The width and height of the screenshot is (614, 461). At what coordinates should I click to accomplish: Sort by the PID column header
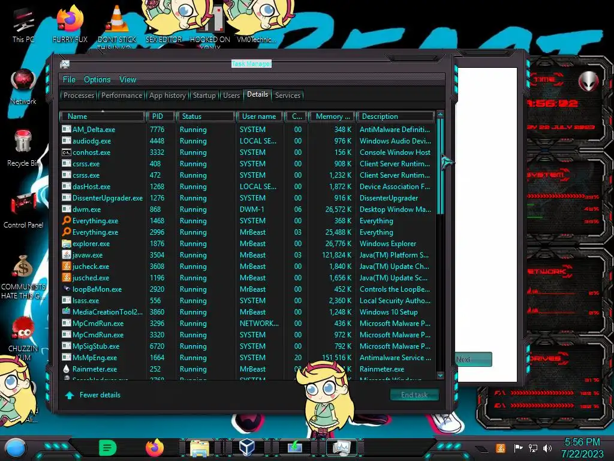161,116
